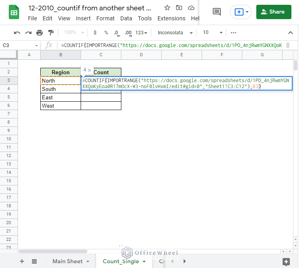Select the Count_Single sheet tab
This screenshot has height=268, width=299.
pyautogui.click(x=121, y=261)
